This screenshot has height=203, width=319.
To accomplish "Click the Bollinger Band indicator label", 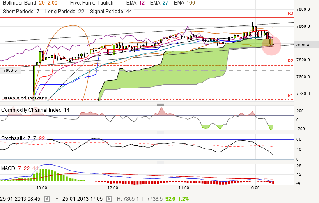I will pos(19,3).
